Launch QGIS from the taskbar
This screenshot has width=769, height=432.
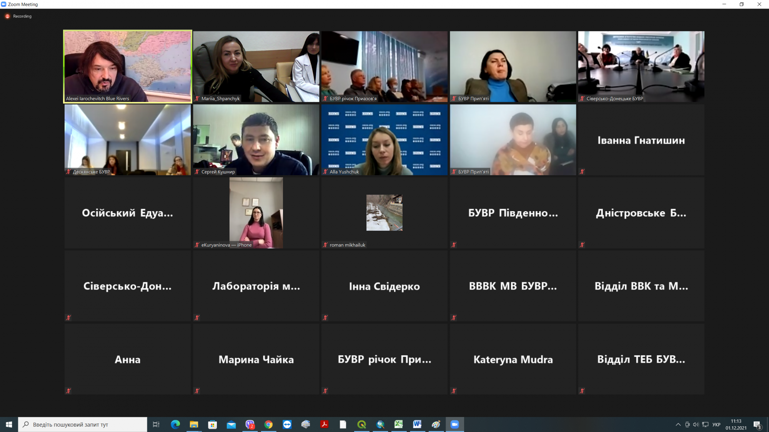361,424
